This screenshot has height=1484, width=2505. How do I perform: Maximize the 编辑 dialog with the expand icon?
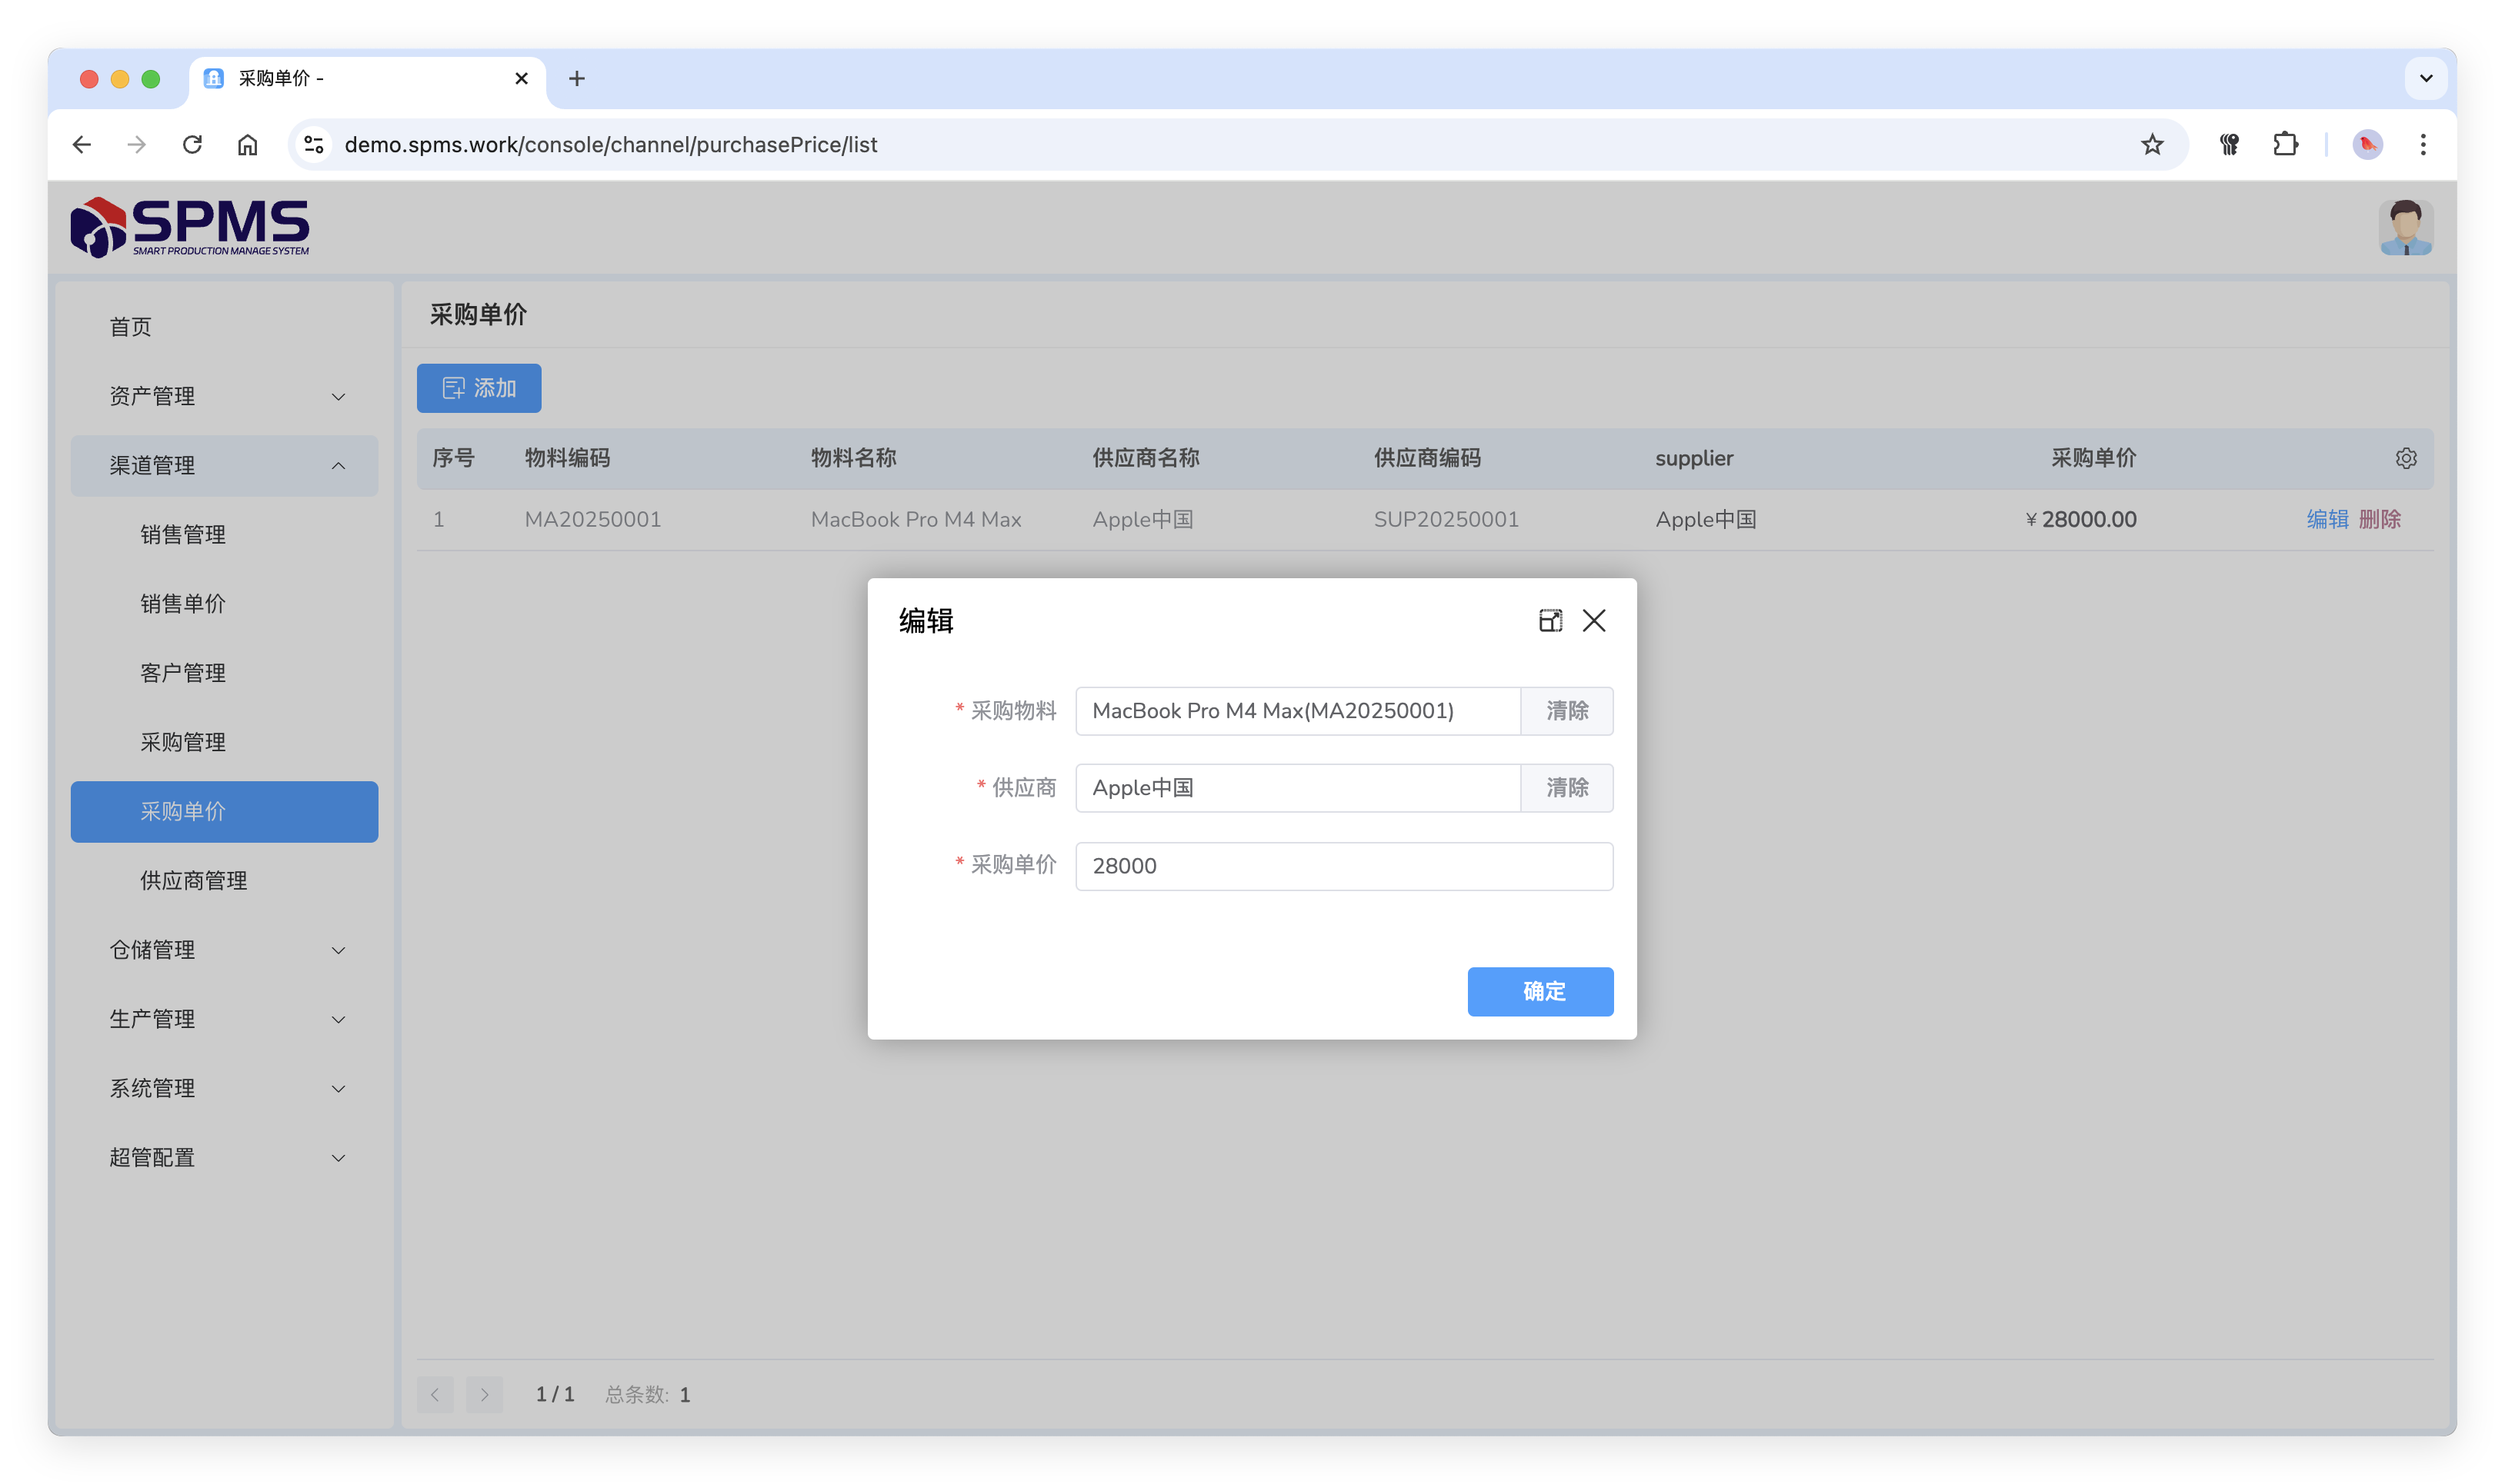click(1549, 621)
